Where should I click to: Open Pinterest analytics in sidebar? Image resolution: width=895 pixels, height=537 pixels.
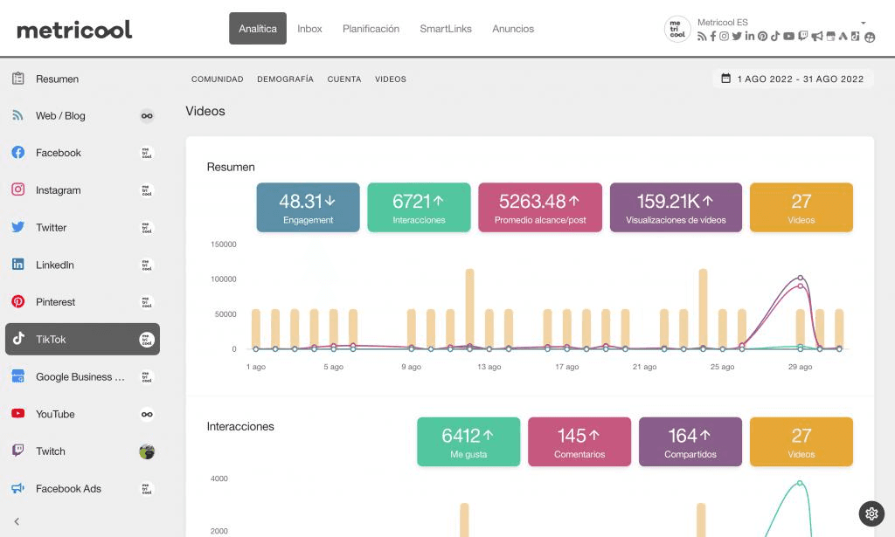pos(82,301)
